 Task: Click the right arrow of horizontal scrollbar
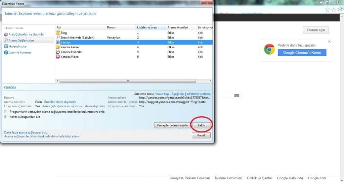pyautogui.click(x=210, y=81)
